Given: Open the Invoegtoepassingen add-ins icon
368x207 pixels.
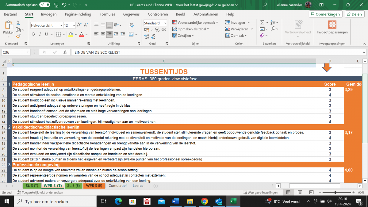Looking at the screenshot, I should pos(332,27).
